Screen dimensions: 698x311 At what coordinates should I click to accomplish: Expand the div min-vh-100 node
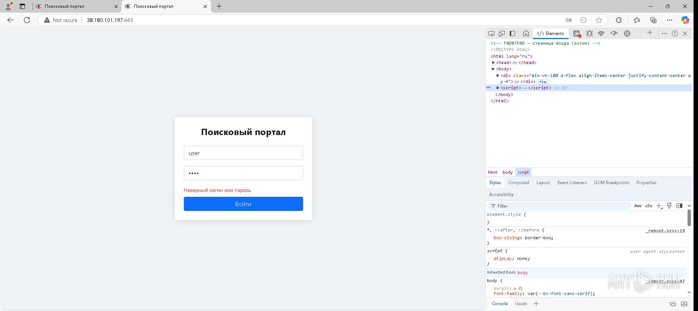click(498, 76)
